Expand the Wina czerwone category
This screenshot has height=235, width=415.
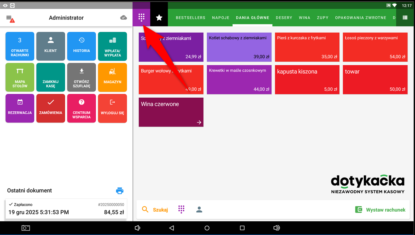171,112
